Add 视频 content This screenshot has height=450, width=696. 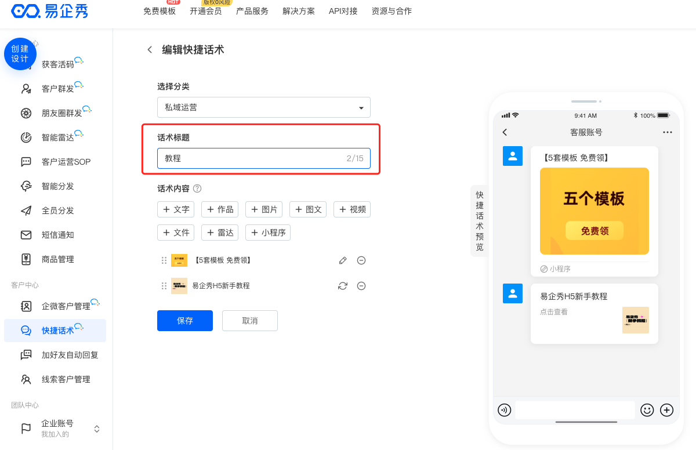pos(352,209)
